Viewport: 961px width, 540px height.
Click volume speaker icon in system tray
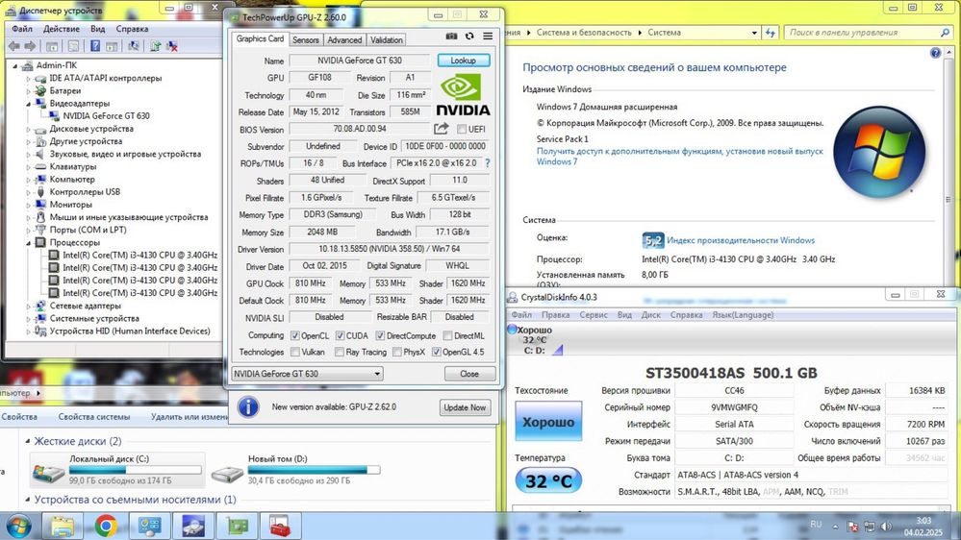[886, 526]
